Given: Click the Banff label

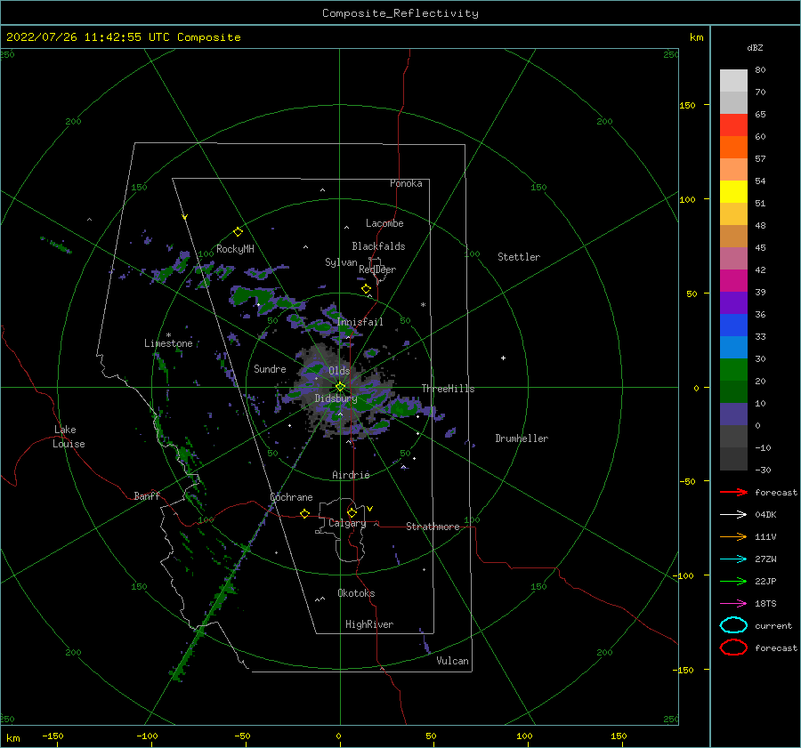Looking at the screenshot, I should tap(147, 495).
